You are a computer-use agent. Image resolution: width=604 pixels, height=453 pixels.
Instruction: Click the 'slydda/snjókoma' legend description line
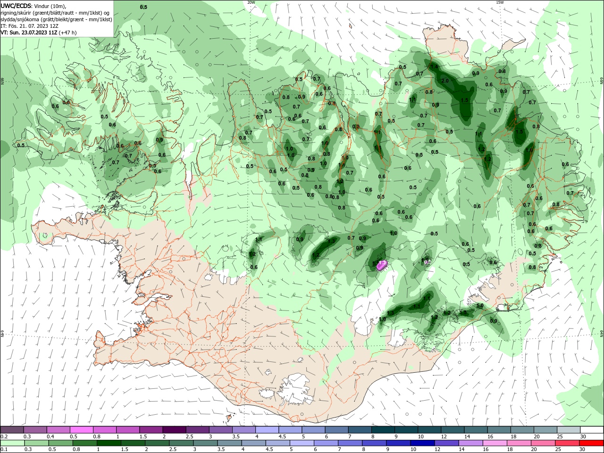(x=56, y=19)
